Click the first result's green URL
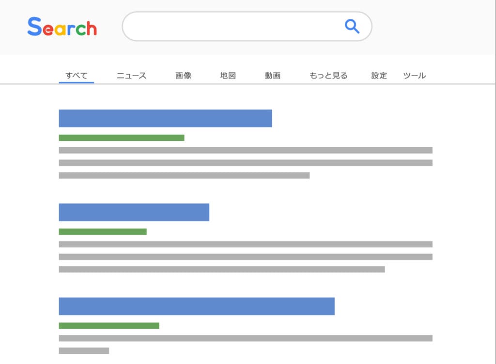 tap(122, 138)
